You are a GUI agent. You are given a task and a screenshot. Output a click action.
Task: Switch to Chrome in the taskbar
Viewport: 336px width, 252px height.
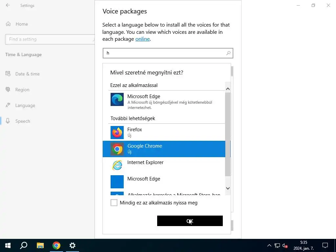tap(56, 245)
